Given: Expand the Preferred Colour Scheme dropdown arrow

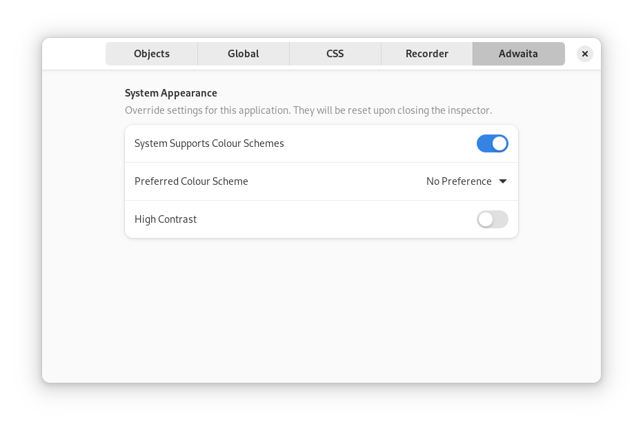Looking at the screenshot, I should point(503,181).
